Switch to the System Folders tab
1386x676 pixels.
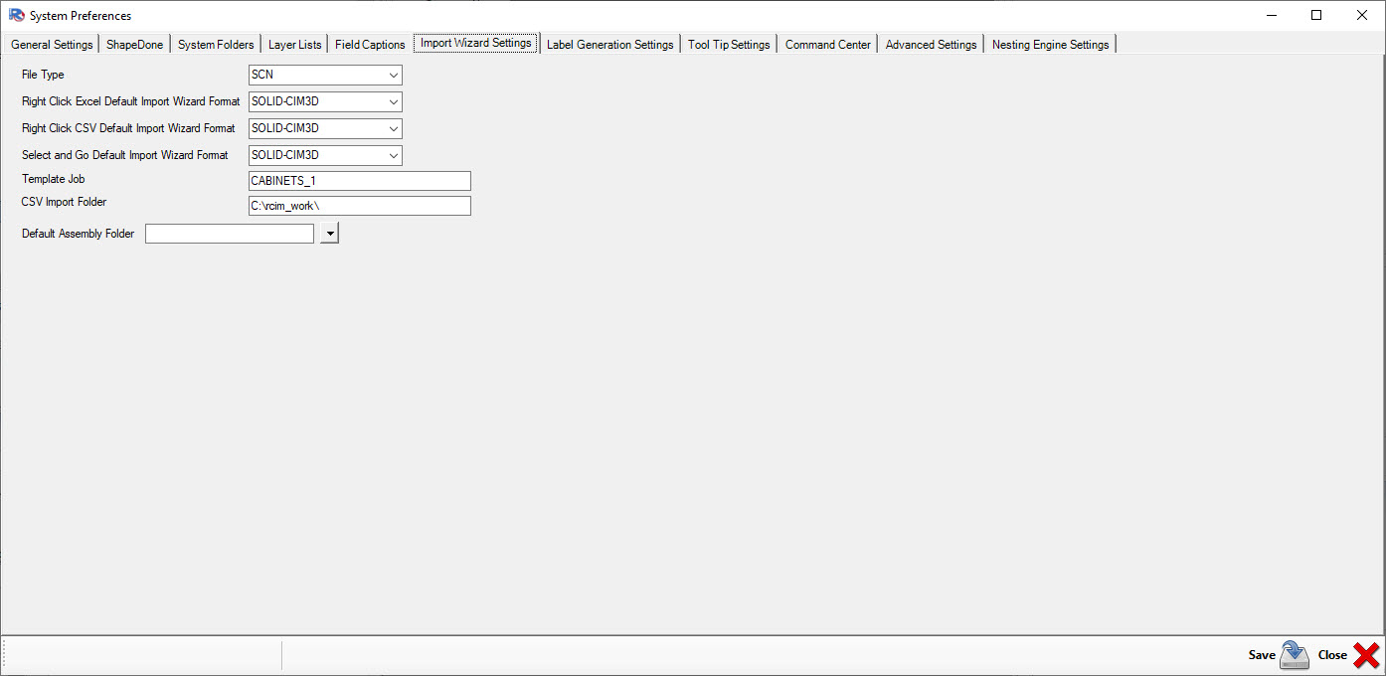[215, 44]
